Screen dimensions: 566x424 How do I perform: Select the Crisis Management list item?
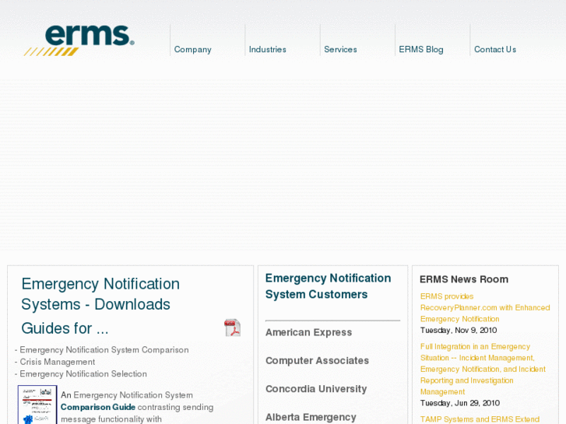click(58, 362)
